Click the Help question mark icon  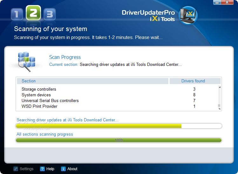pyautogui.click(x=42, y=169)
